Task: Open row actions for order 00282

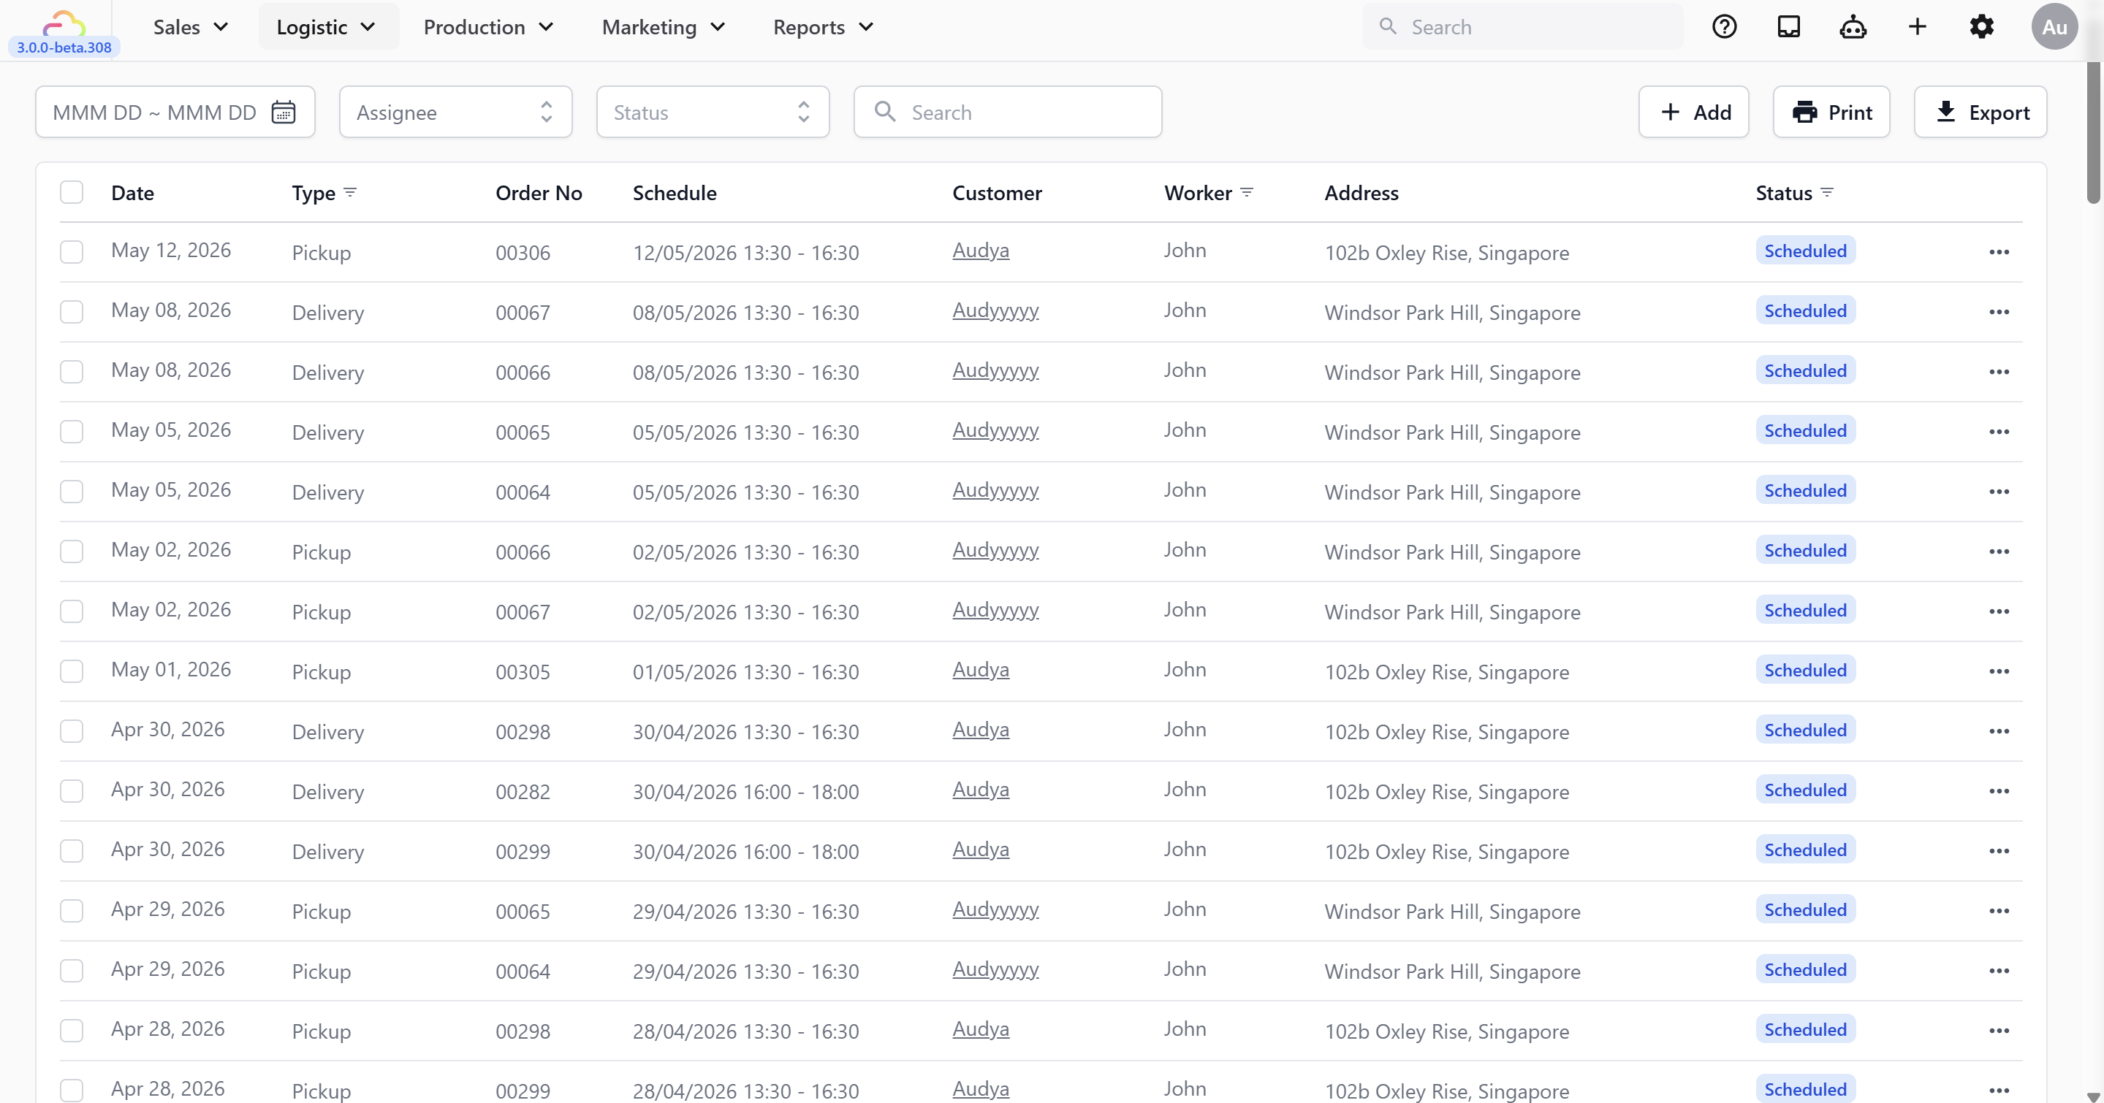Action: 1999,791
